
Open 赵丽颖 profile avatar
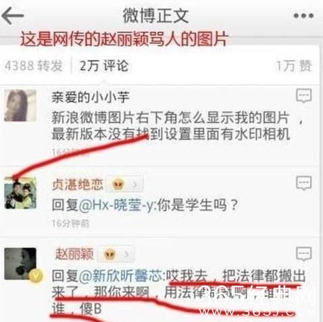click(20, 264)
